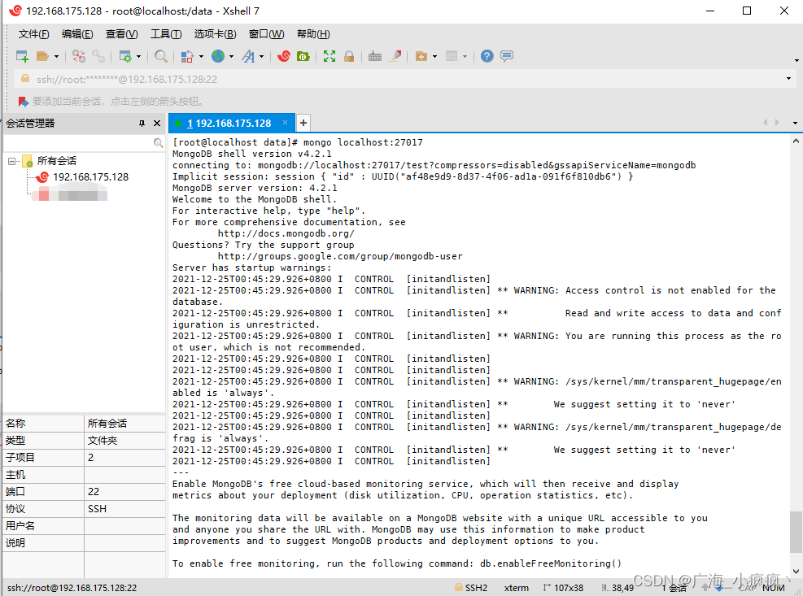The width and height of the screenshot is (803, 596).
Task: Click the highlighter pen toolbar icon
Action: [395, 56]
